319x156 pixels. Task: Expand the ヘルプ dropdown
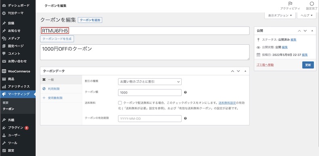pyautogui.click(x=306, y=15)
